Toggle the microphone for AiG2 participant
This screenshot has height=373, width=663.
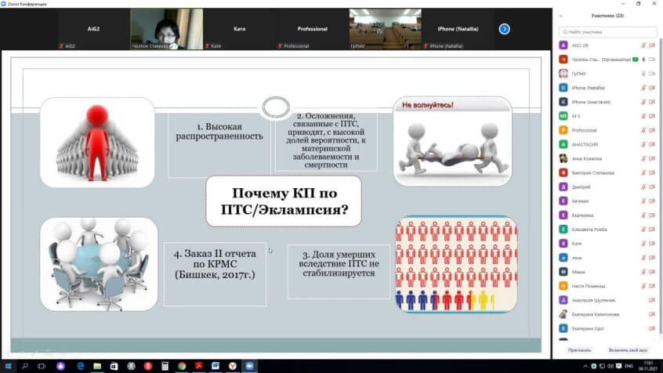coord(643,45)
